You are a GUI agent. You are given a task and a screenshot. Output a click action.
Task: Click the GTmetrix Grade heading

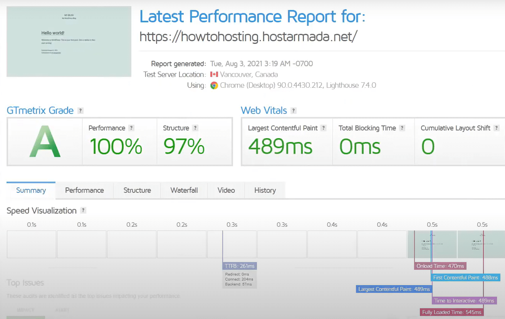pyautogui.click(x=40, y=110)
